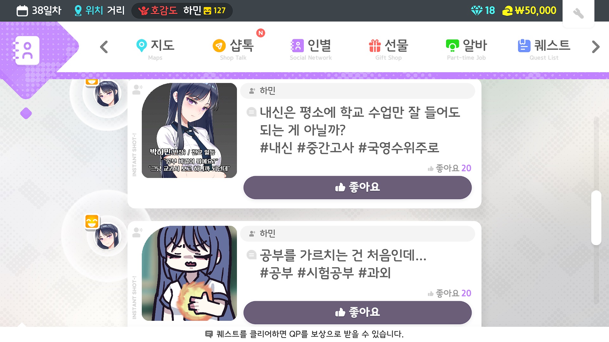The image size is (609, 342).
Task: Open the 샵톡 Shop Talk tab
Action: tap(233, 49)
